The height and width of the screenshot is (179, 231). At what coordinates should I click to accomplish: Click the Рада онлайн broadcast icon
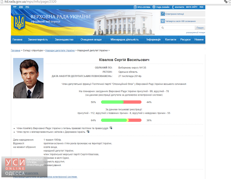pyautogui.click(x=154, y=7)
